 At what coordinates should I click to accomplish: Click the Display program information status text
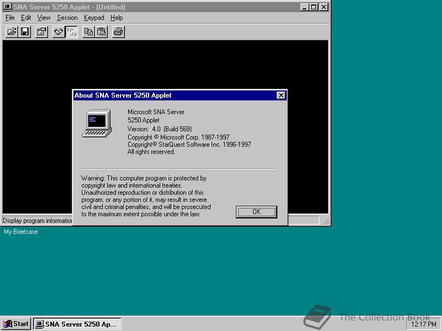click(x=38, y=221)
